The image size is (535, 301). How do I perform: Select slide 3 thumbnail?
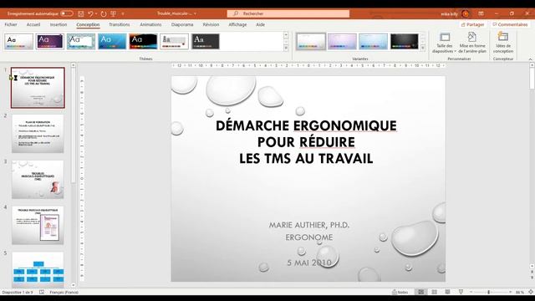38,179
